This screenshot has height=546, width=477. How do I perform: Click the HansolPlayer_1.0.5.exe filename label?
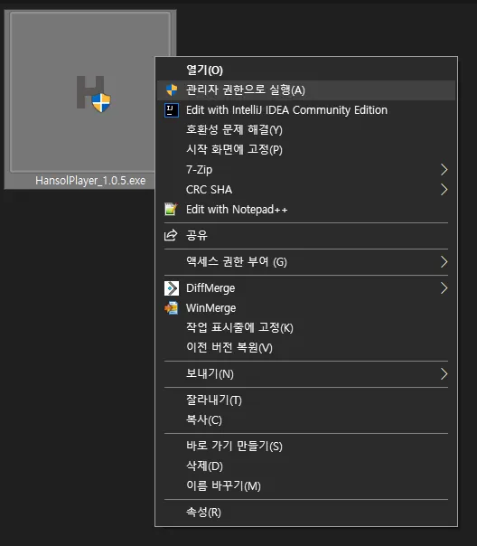90,181
